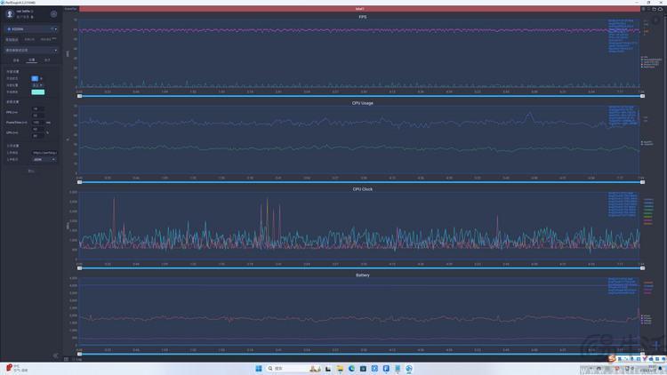
Task: Click left handle of FPS chart range slider
Action: (x=79, y=96)
